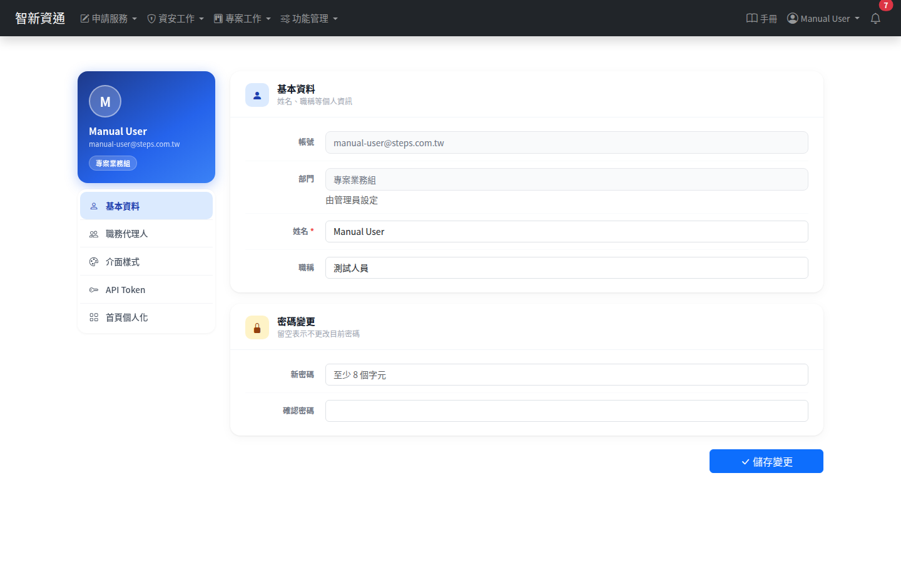Open the 手冊 manual link
Viewport: 901px width, 568px height.
[761, 19]
